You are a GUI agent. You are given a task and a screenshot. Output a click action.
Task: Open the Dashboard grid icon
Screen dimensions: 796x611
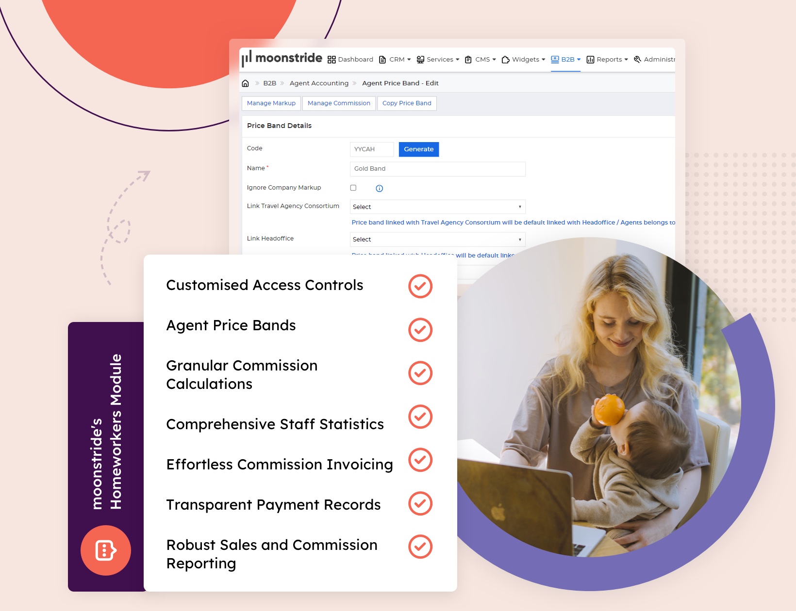click(x=332, y=60)
